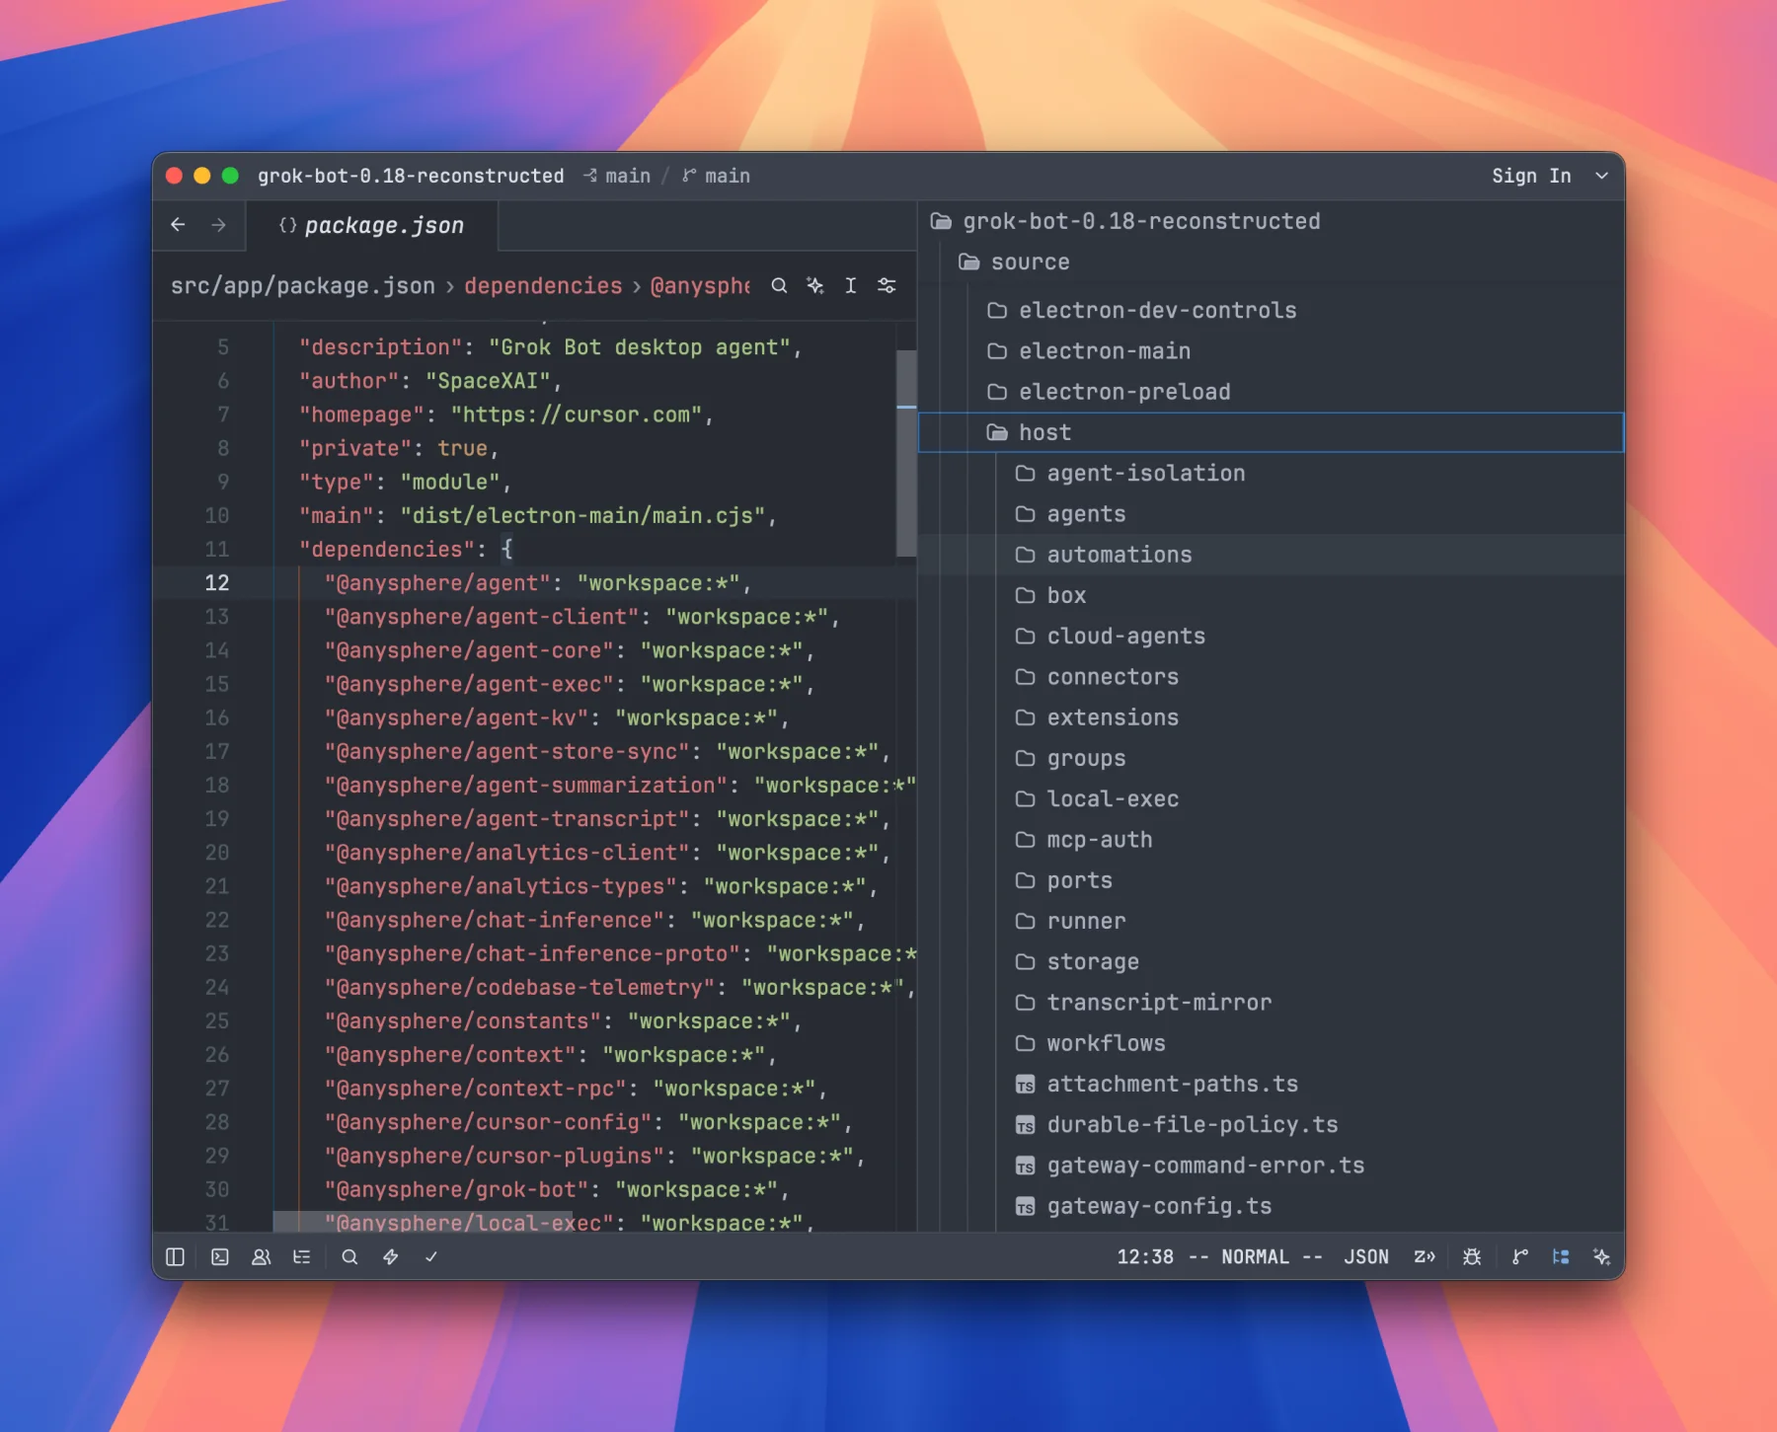Click src/app/package.json breadcrumb
Screen dimensions: 1777x1432
(302, 285)
